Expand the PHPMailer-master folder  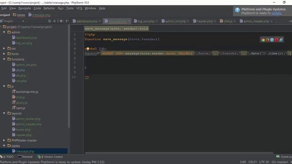click(4, 140)
